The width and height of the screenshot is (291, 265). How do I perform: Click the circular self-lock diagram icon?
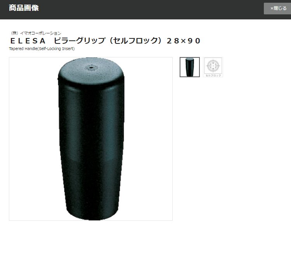[x=213, y=66]
